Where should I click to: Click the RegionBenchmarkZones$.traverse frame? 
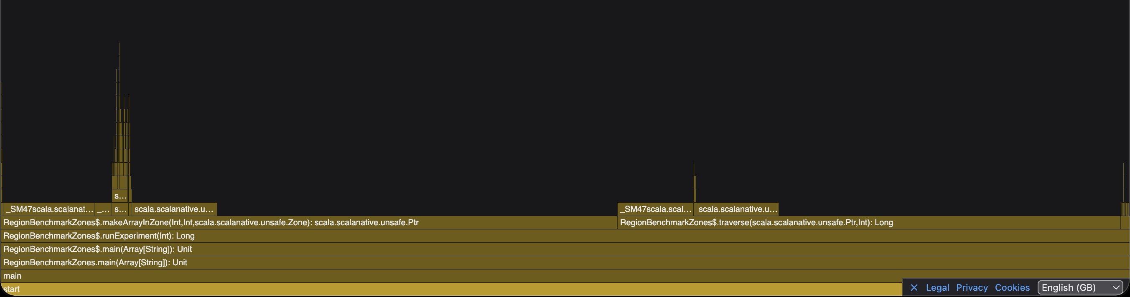[869, 222]
